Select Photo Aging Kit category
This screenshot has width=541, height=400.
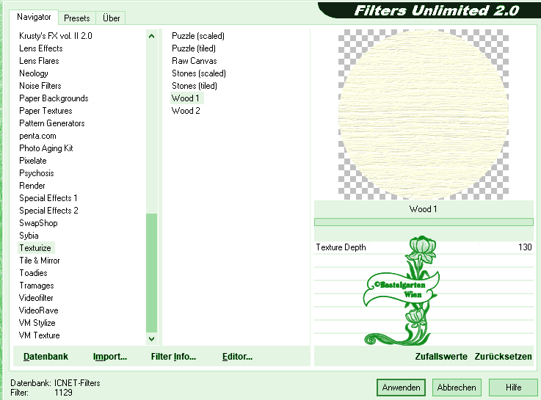click(x=46, y=148)
